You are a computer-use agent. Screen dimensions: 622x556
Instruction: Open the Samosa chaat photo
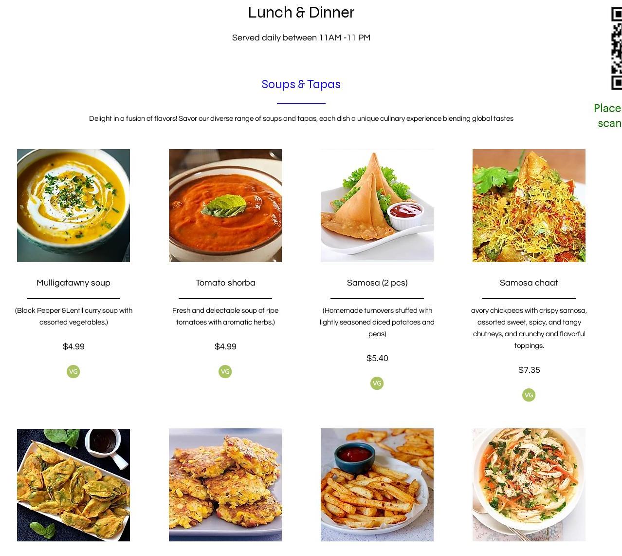(x=529, y=206)
